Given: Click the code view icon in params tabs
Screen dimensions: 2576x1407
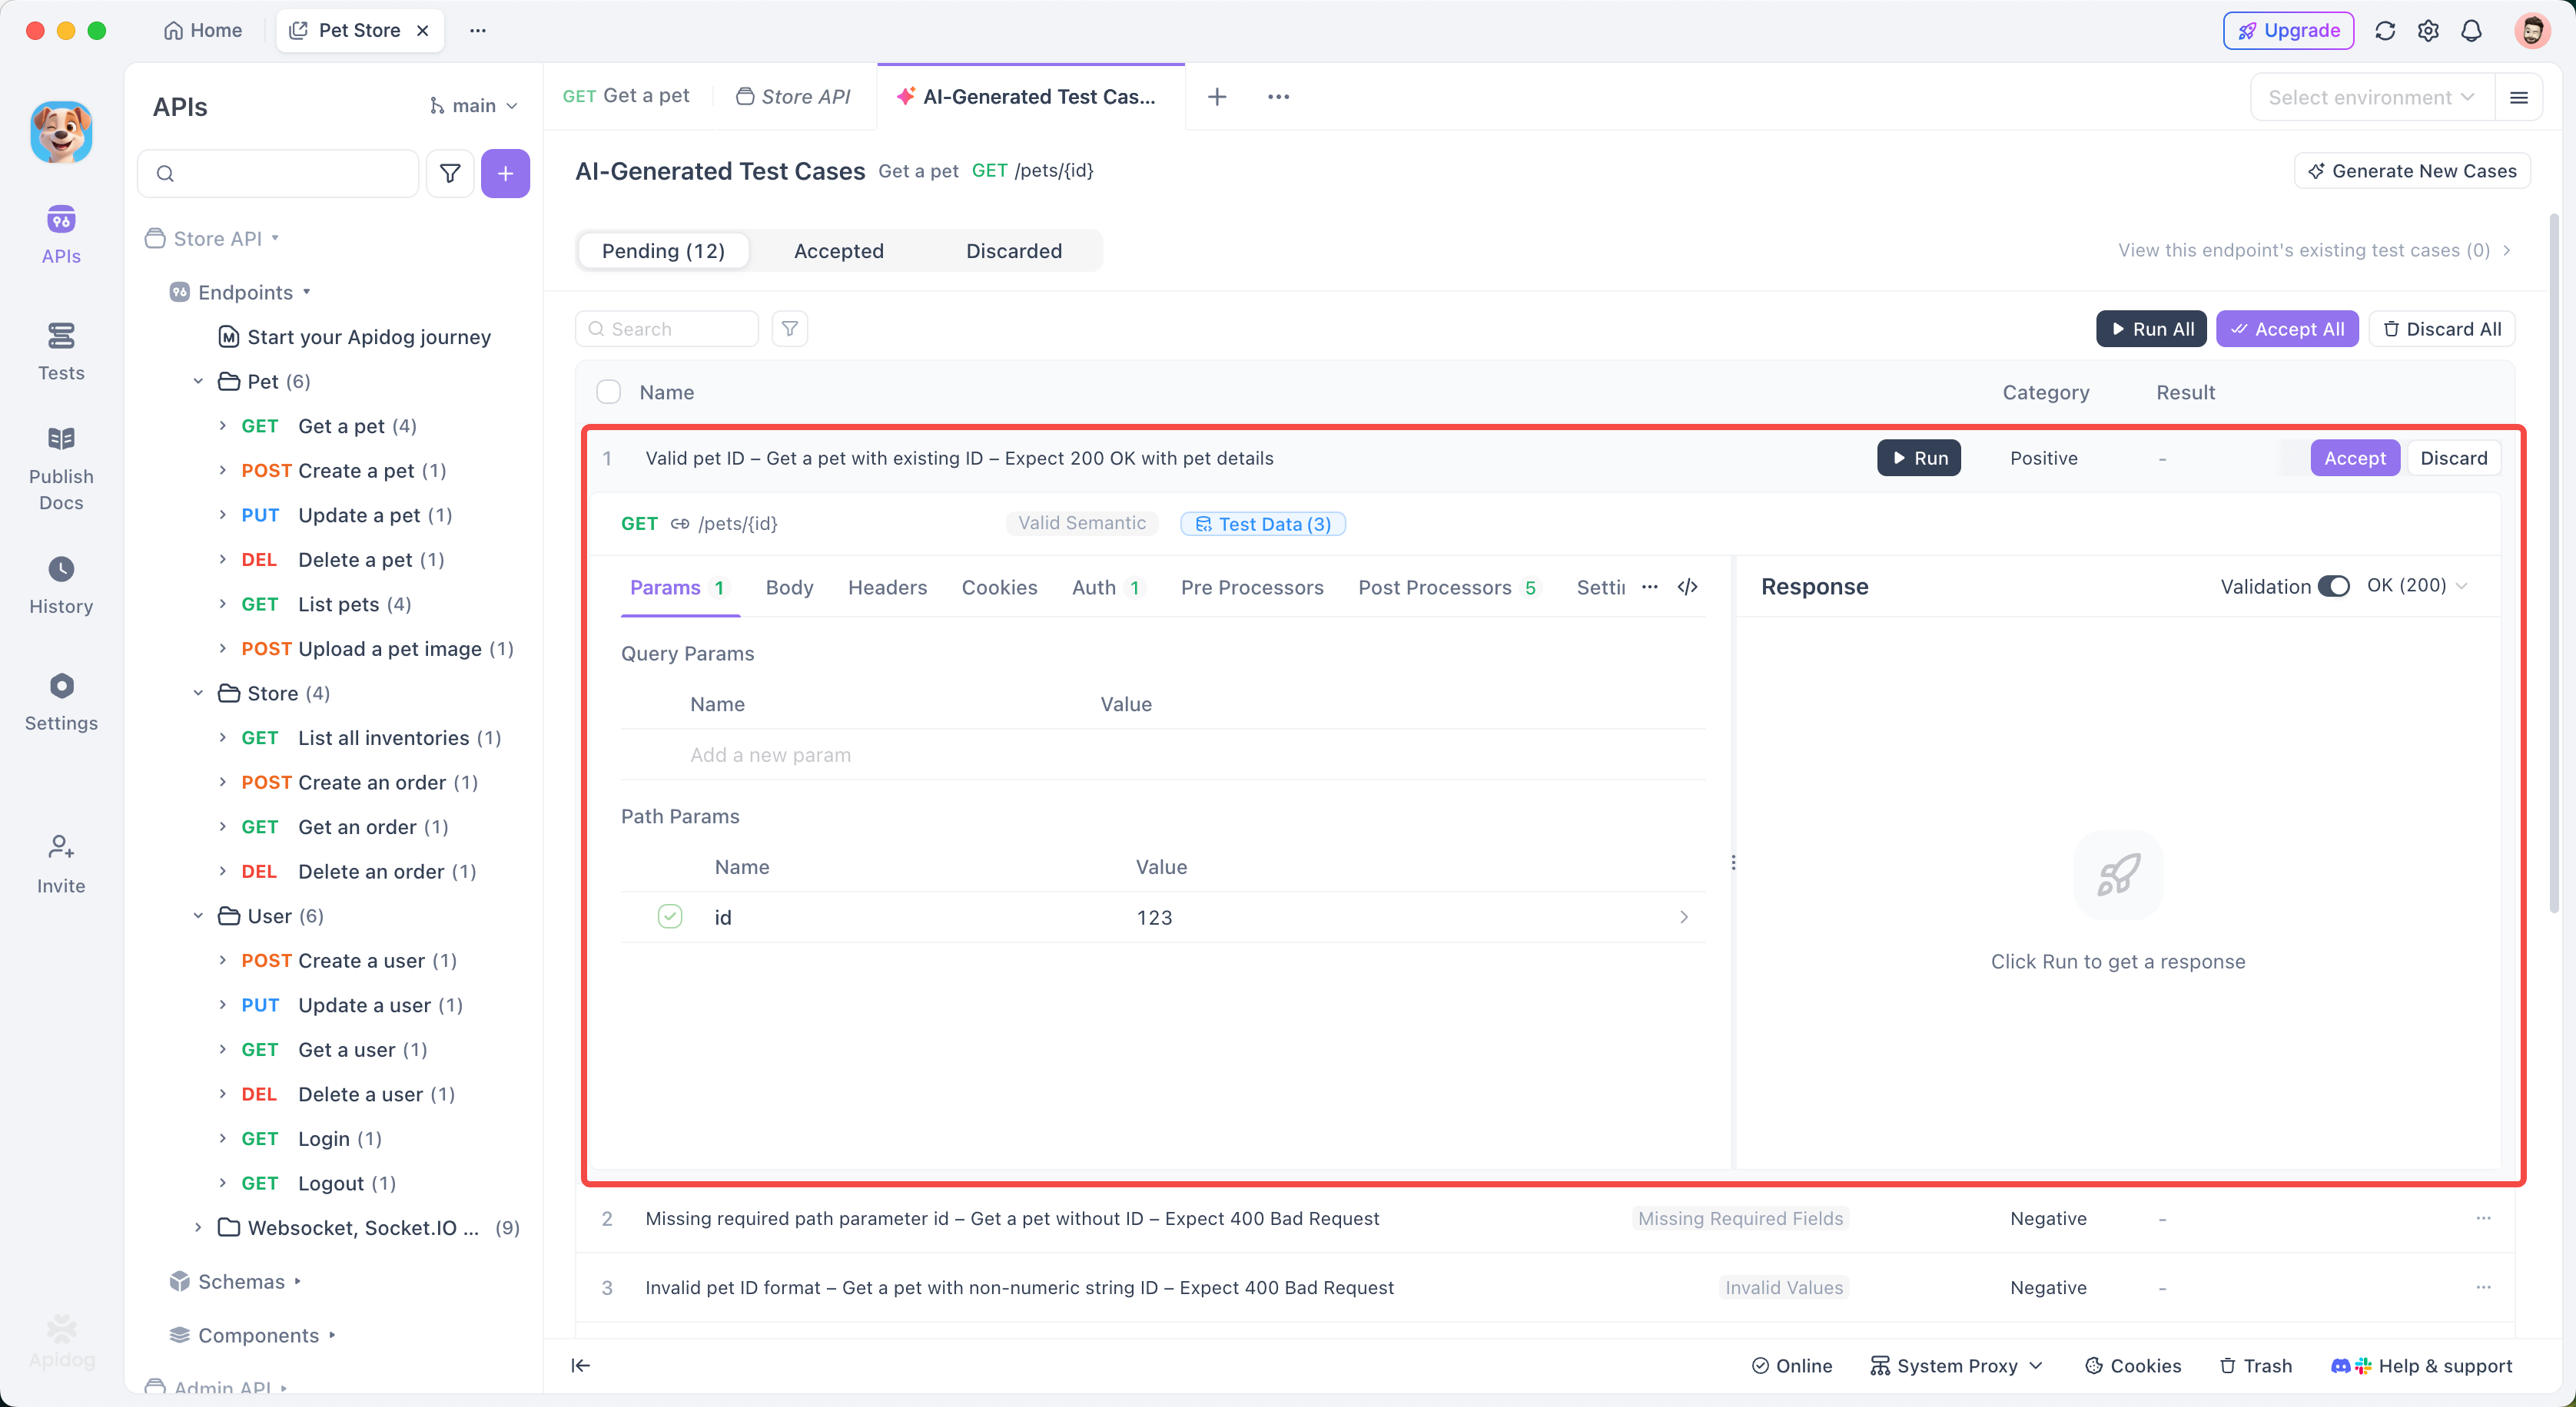Looking at the screenshot, I should pyautogui.click(x=1687, y=587).
